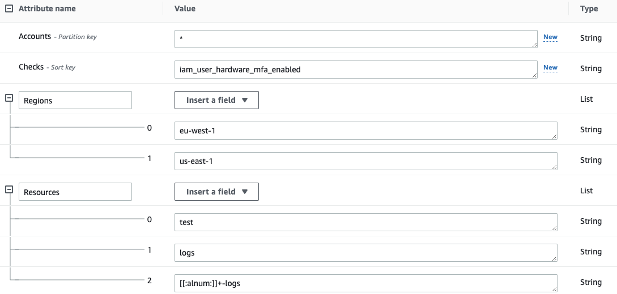Screen dimensions: 617x294
Task: Open Insert a field dropdown for Resources
Action: (x=216, y=192)
